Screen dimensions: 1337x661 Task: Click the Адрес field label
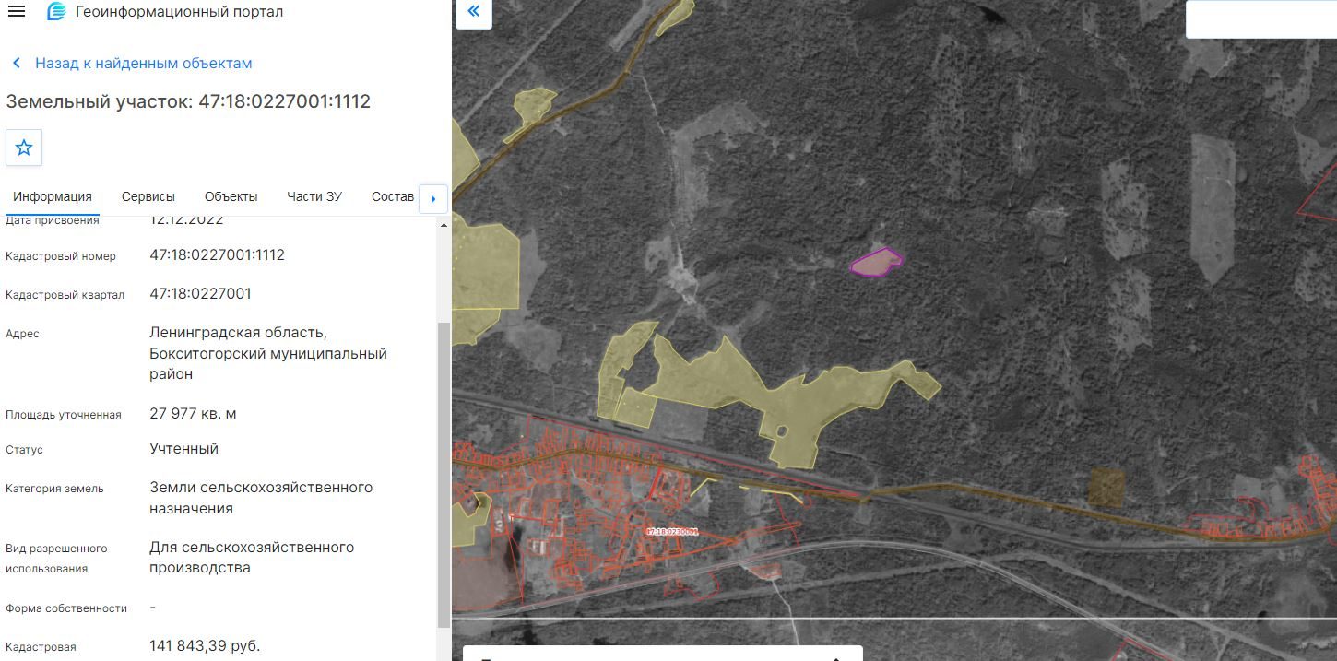click(23, 334)
